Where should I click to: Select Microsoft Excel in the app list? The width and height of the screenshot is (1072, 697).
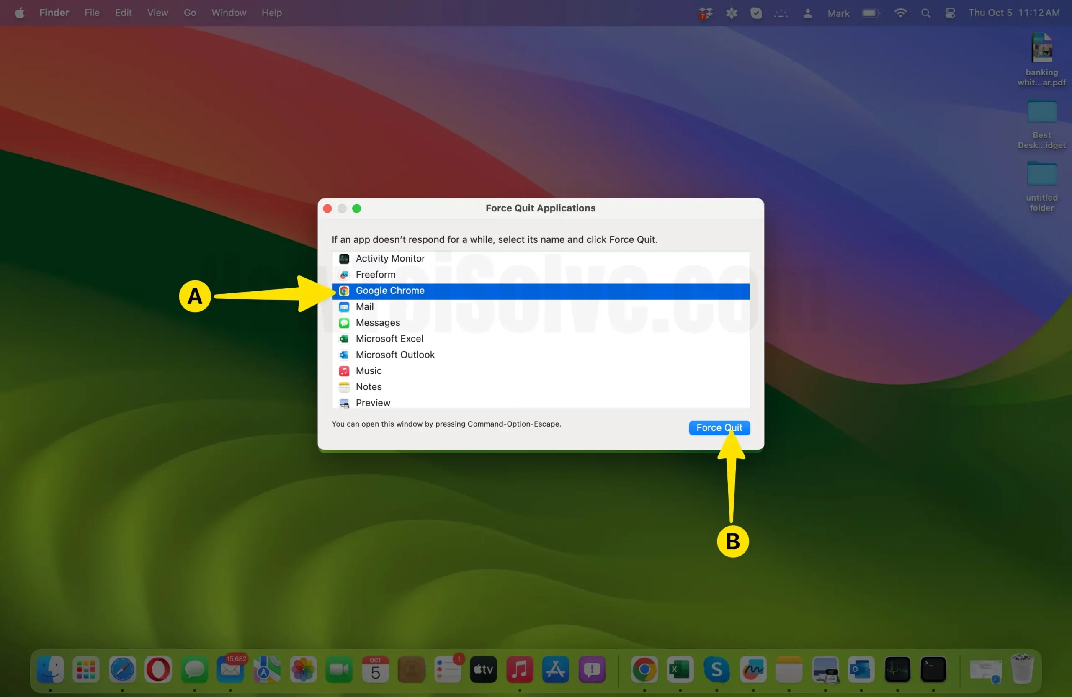point(541,339)
